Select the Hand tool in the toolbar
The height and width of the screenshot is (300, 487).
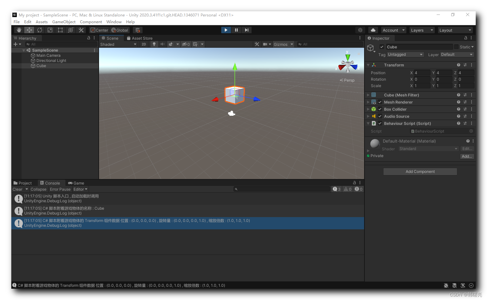(x=19, y=30)
